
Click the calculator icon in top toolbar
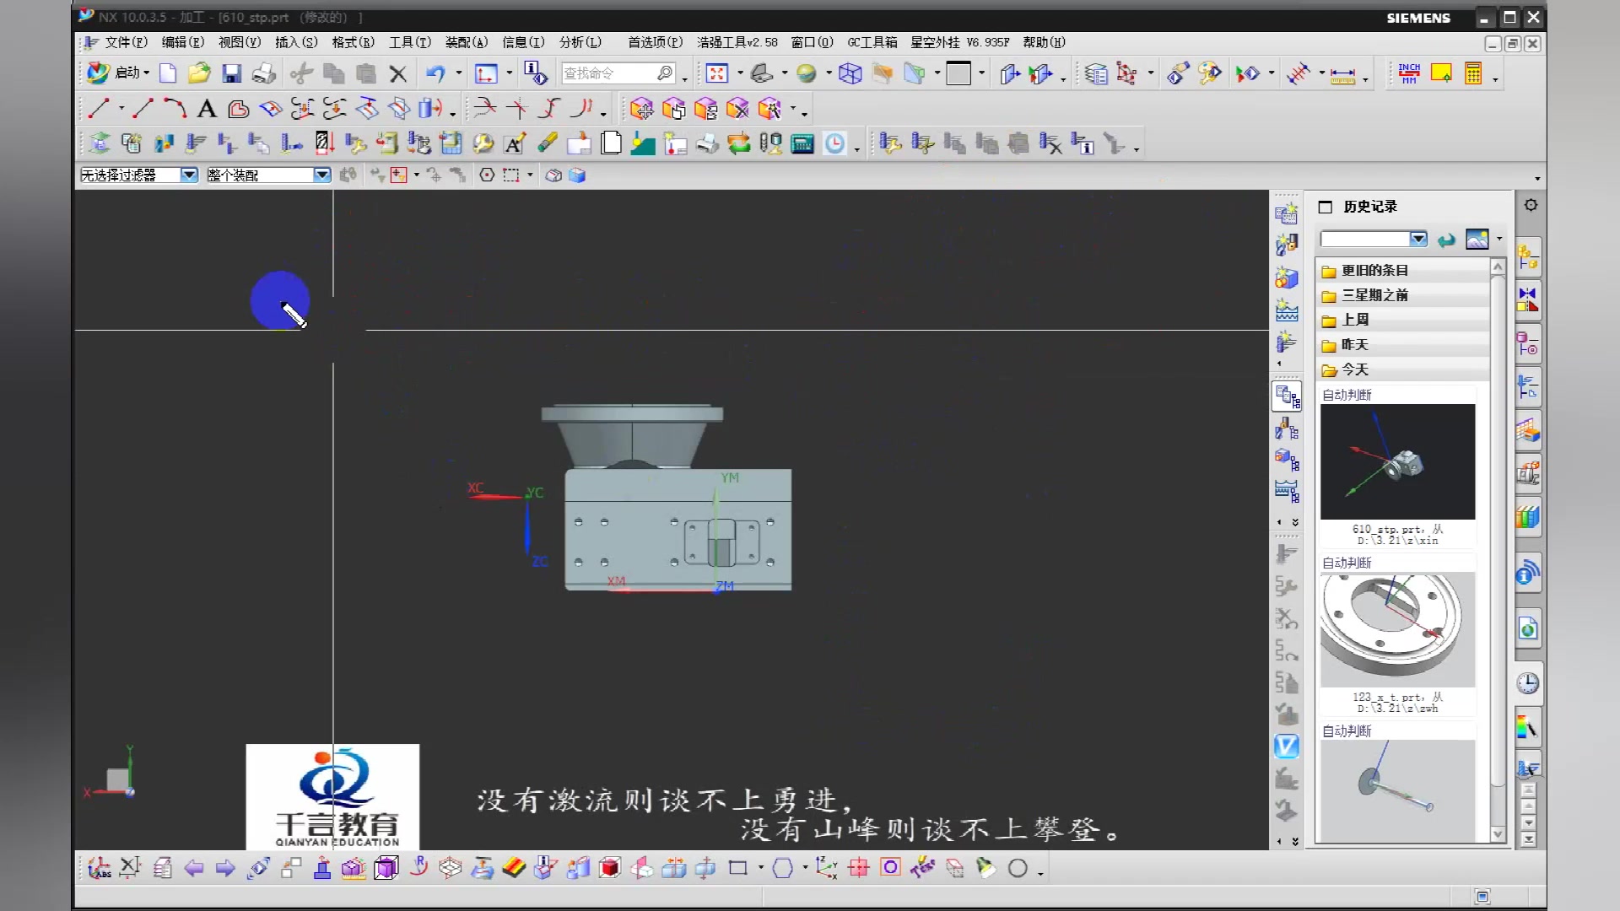1473,74
